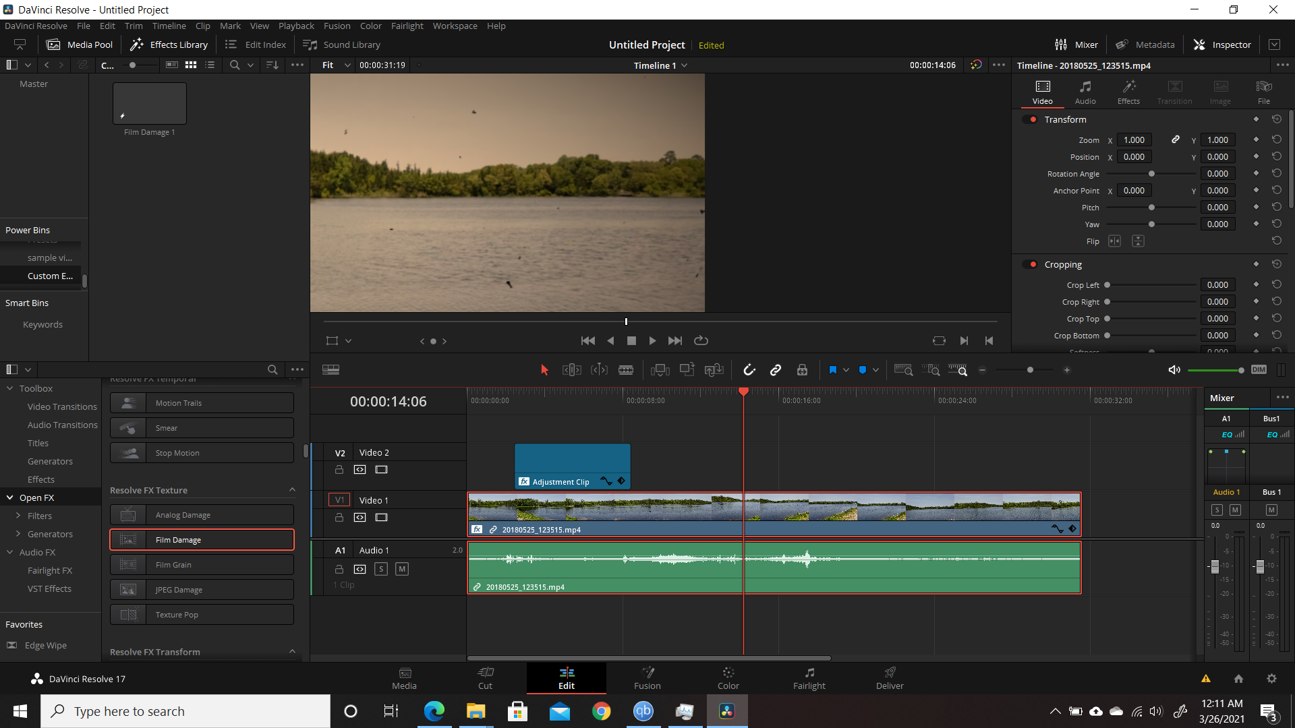Toggle the DIM audio button
Image resolution: width=1295 pixels, height=728 pixels.
pos(1259,369)
